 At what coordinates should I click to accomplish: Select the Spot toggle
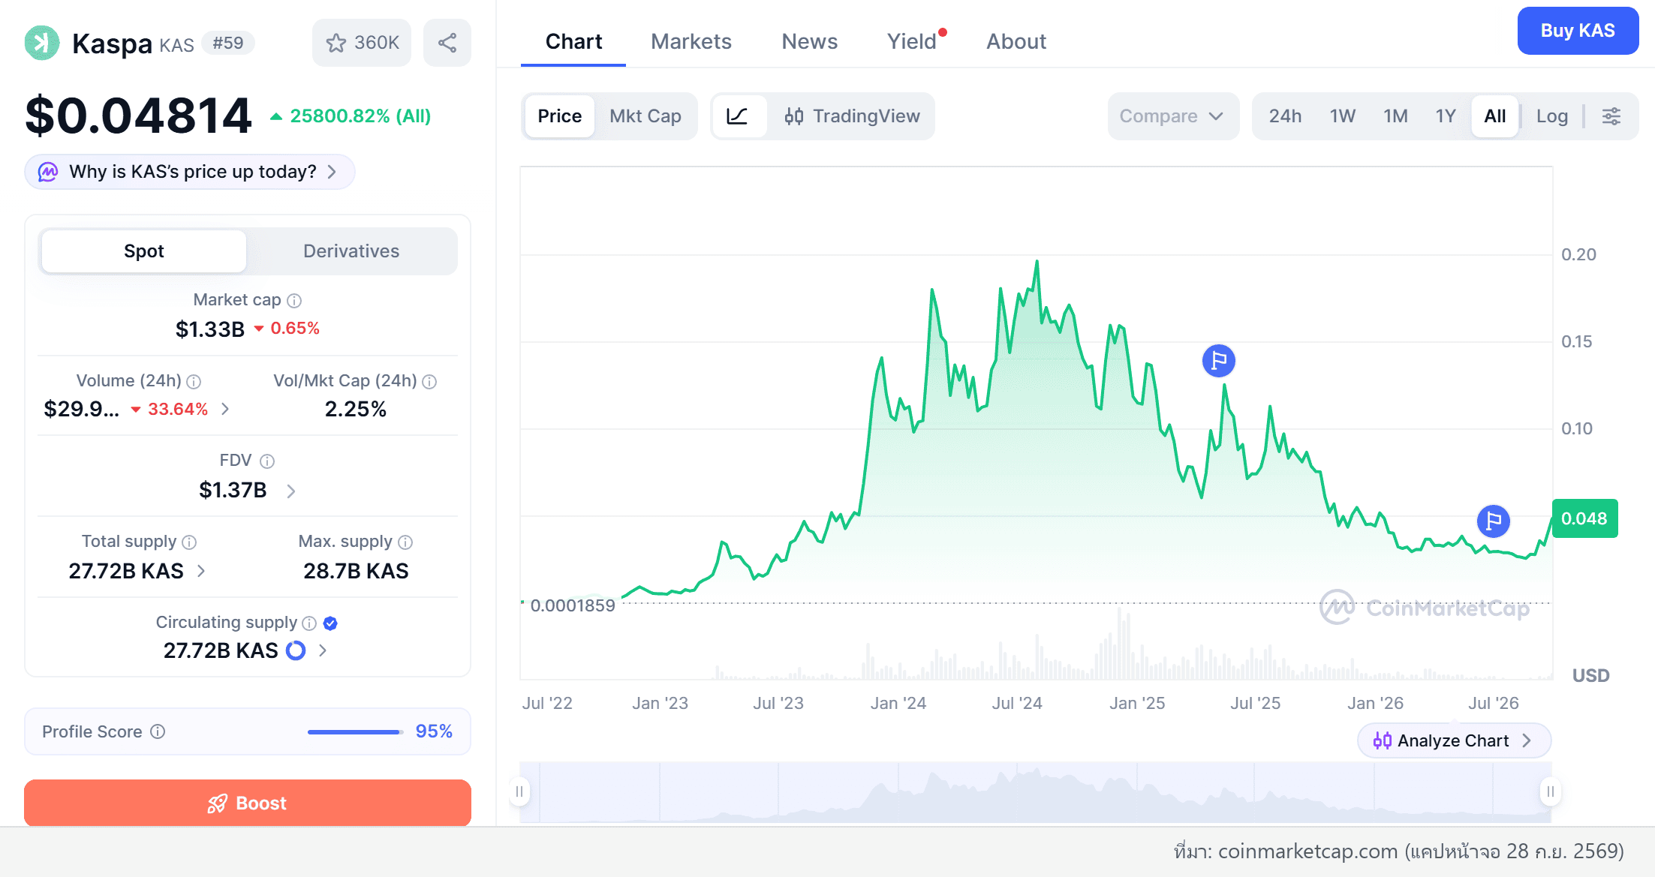tap(144, 251)
